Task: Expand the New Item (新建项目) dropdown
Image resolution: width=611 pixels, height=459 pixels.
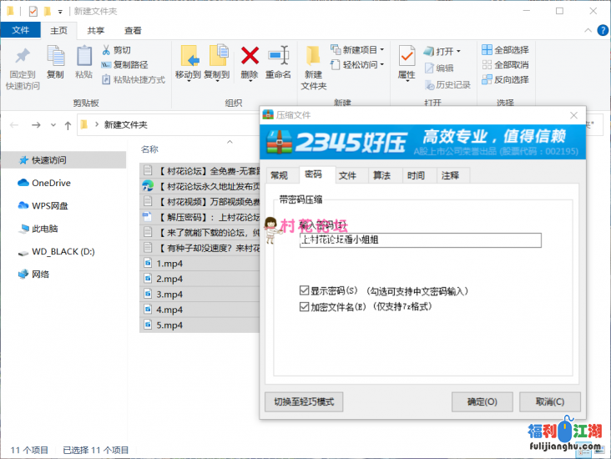Action: [355, 50]
